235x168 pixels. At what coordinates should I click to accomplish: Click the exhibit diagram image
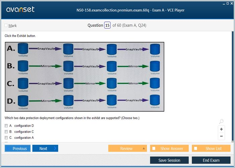85,77
